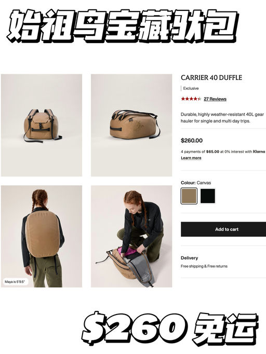Click the Delivery section heading
Viewport: 266px width, 354px height.
pos(190,258)
